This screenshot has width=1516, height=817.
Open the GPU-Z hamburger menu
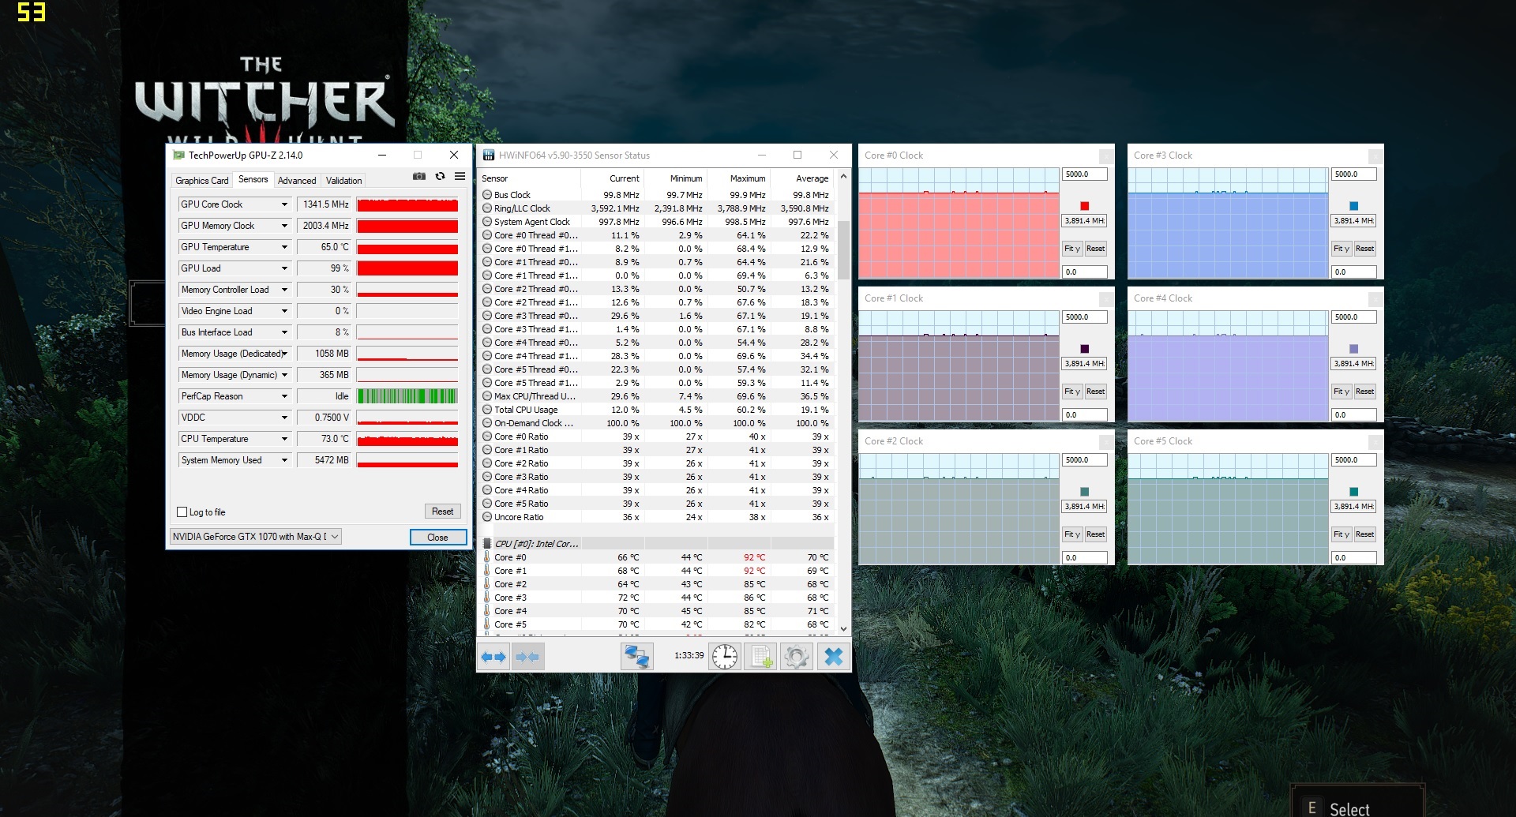click(460, 176)
